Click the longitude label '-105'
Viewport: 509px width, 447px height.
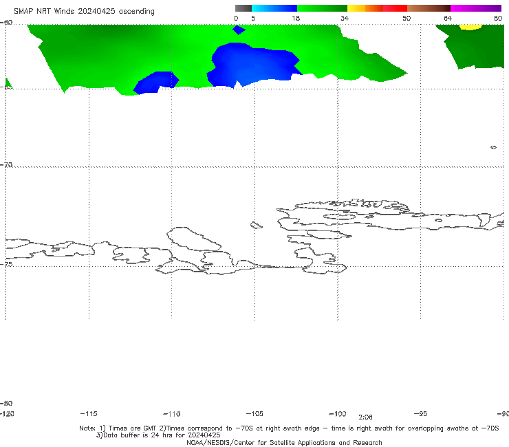tap(254, 414)
